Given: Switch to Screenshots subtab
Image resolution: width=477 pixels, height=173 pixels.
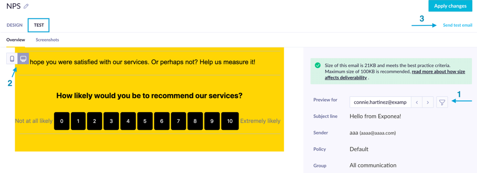Looking at the screenshot, I should click(x=47, y=40).
